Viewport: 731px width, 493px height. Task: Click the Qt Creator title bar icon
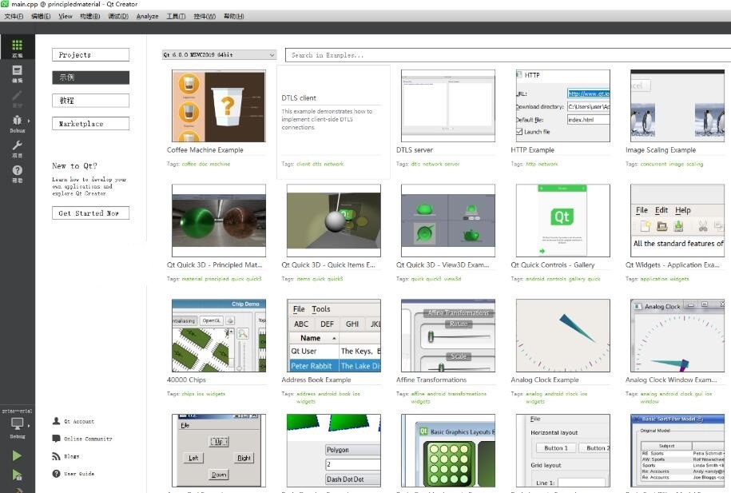(4, 4)
